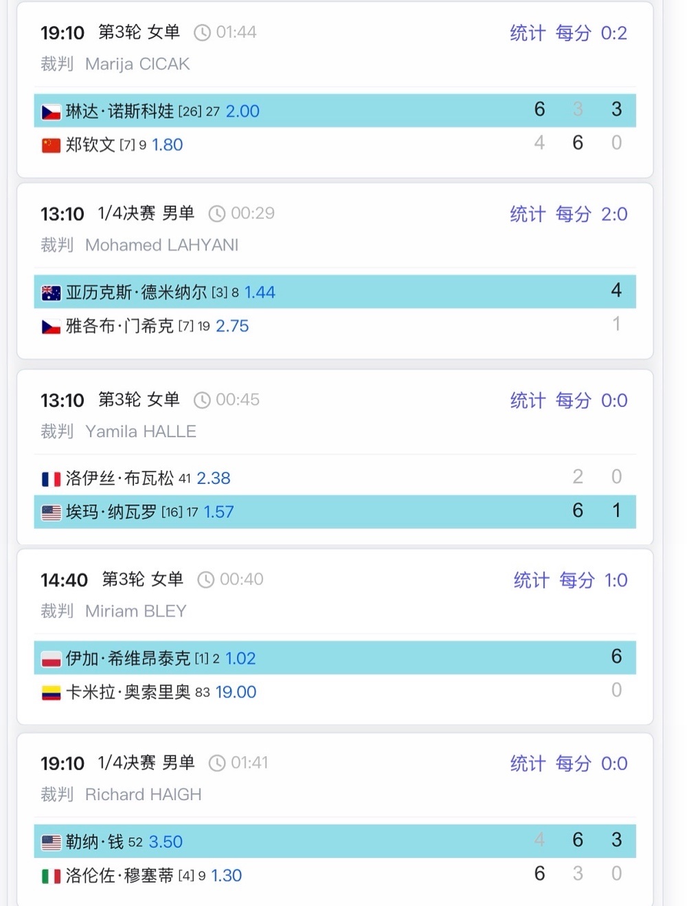Viewport: 687px width, 906px height.
Task: Select player 埃玛·纳瓦罗 row
Action: [335, 511]
